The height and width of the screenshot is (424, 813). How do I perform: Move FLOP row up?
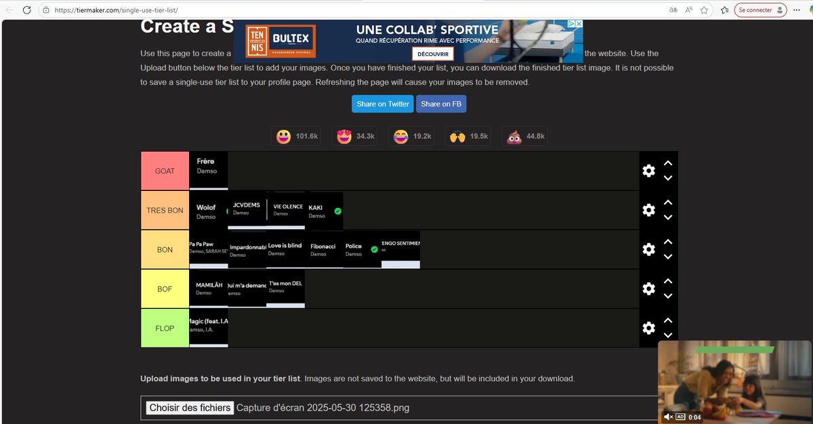click(667, 320)
